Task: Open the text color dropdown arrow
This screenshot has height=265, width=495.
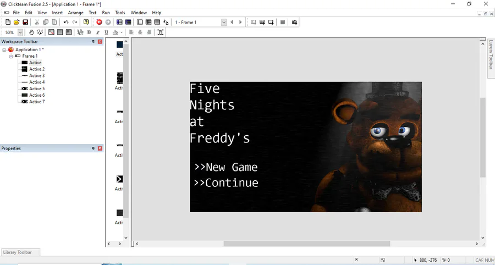Action: coord(122,32)
